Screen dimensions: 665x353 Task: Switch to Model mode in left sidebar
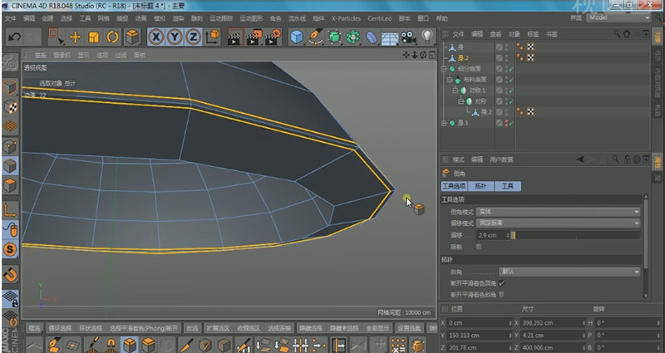[x=10, y=87]
